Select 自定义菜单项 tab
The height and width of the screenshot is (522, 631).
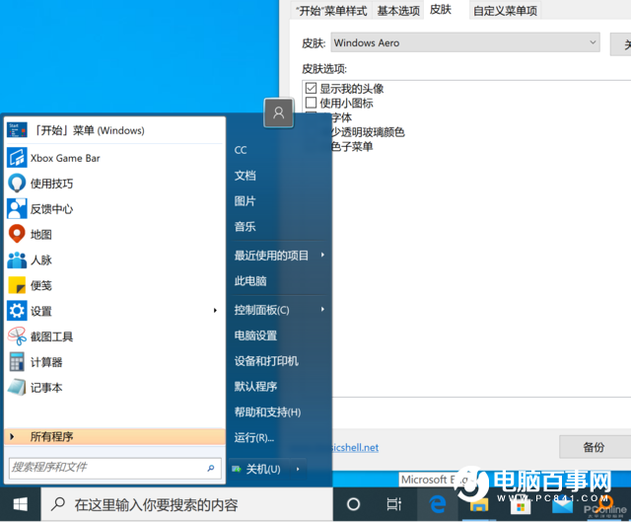coord(505,11)
